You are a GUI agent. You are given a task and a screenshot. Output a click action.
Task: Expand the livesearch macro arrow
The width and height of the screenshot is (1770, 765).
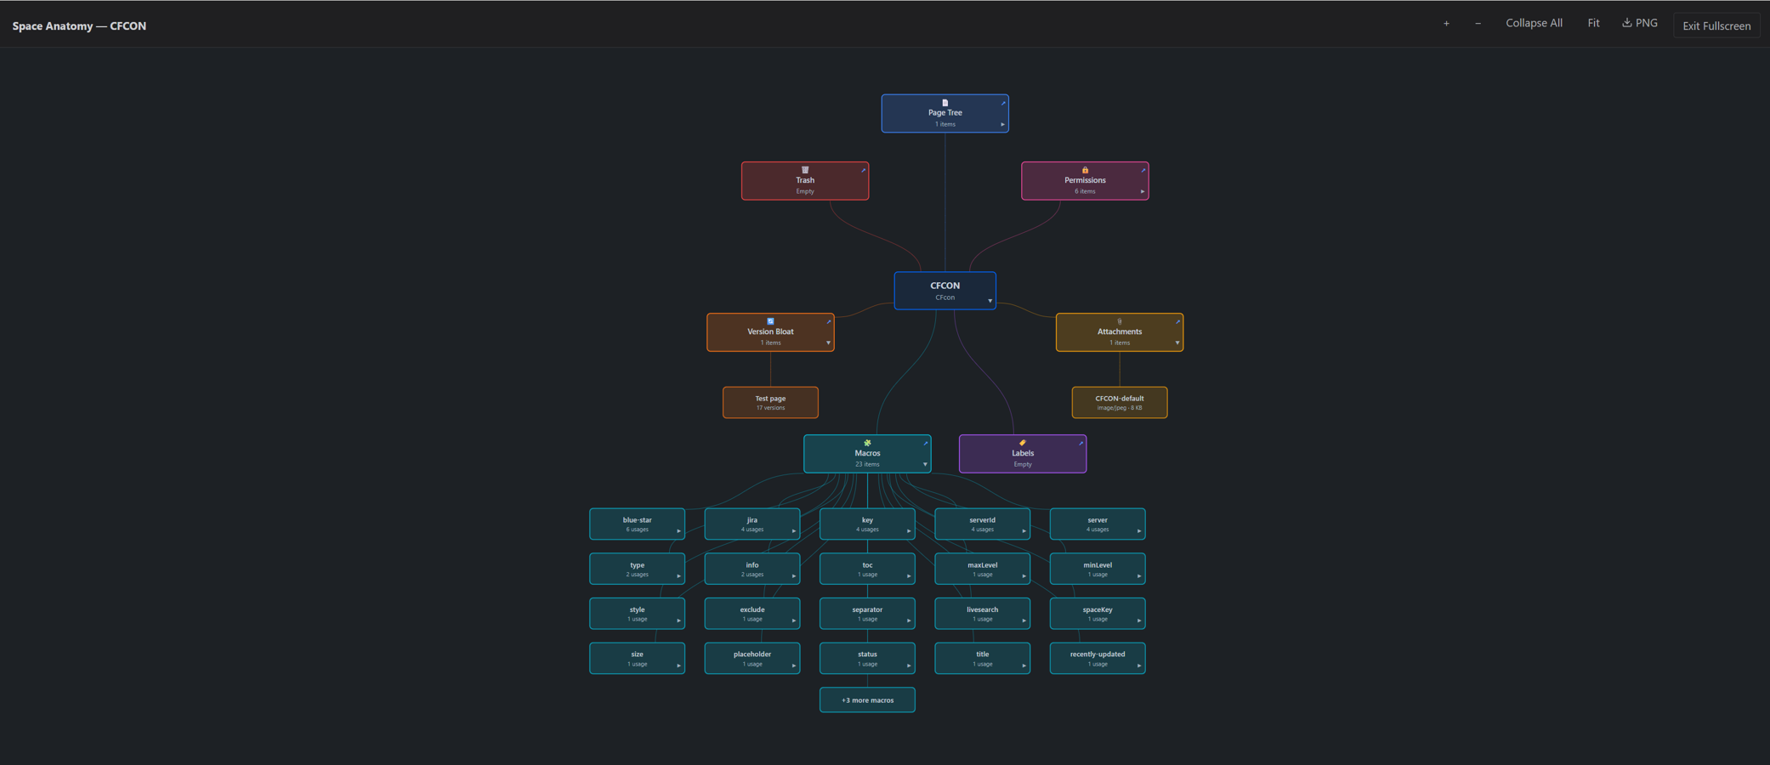[1024, 620]
